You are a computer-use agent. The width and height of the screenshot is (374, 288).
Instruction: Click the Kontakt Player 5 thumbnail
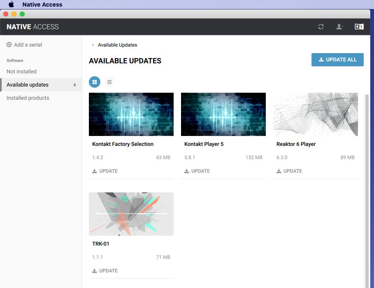223,115
